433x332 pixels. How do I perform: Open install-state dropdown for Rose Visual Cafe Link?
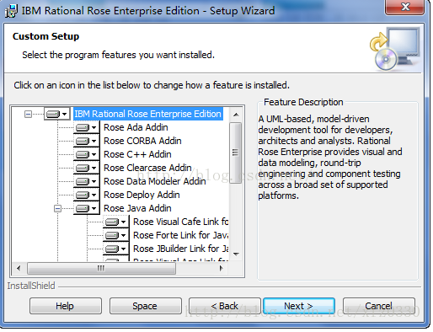coord(116,222)
